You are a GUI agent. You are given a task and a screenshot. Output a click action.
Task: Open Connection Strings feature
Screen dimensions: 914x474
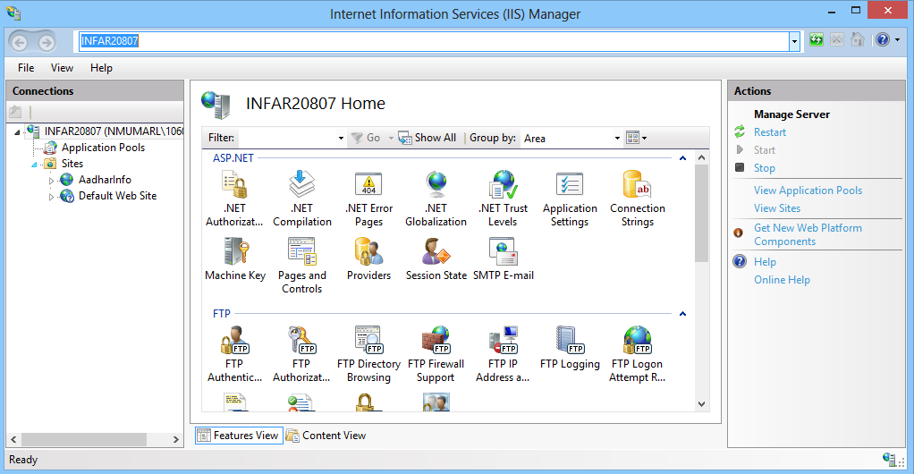tap(638, 199)
